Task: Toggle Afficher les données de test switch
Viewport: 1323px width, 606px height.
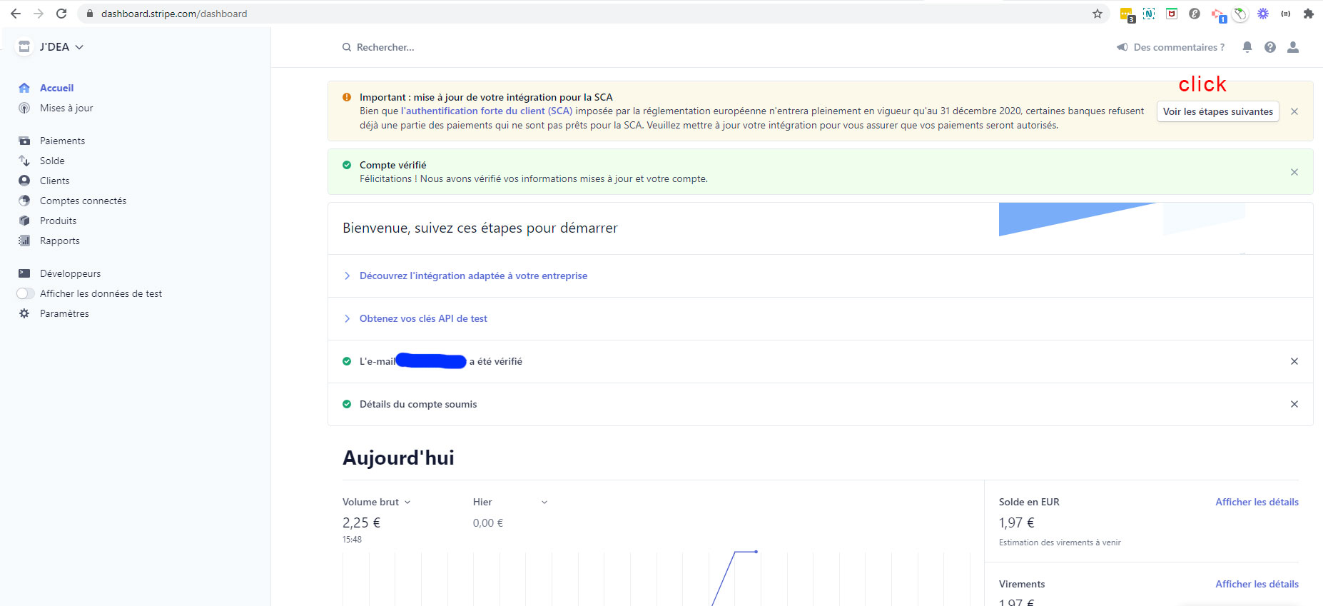Action: (x=26, y=293)
